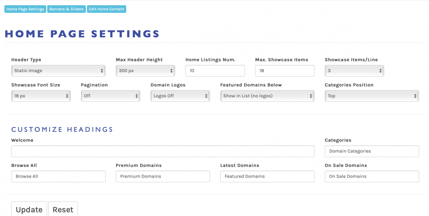The height and width of the screenshot is (216, 429).
Task: Click the Latest Domains heading field
Action: [x=267, y=177]
